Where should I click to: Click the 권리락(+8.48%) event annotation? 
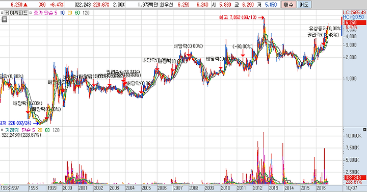(323, 35)
